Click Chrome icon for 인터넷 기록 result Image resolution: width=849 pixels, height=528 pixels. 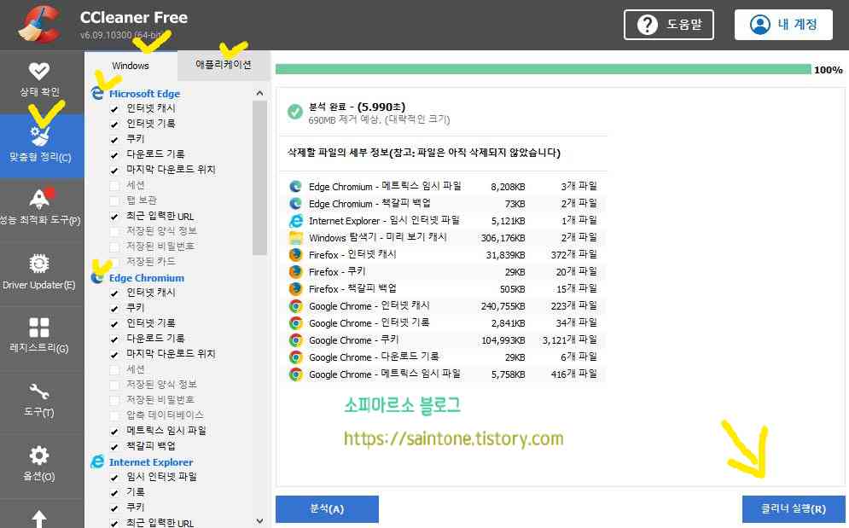[295, 323]
